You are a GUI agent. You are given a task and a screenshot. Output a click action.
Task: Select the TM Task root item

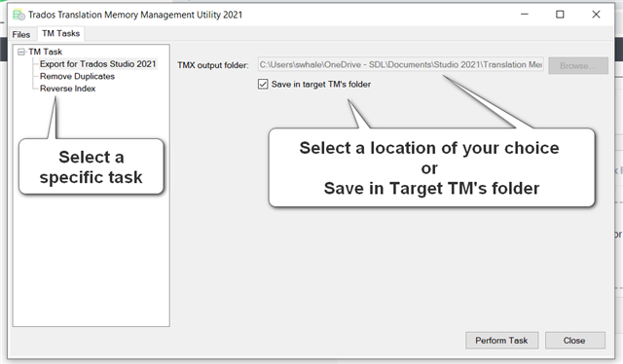[46, 52]
